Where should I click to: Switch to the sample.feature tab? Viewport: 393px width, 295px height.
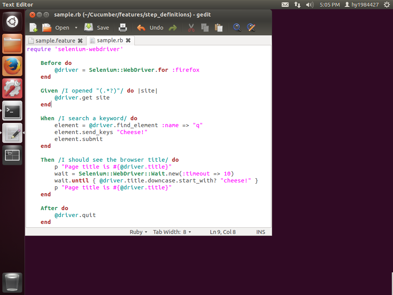pos(55,41)
